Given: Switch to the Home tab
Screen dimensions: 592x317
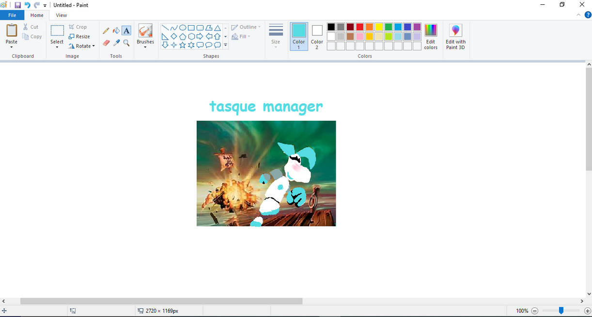Looking at the screenshot, I should click(x=37, y=15).
